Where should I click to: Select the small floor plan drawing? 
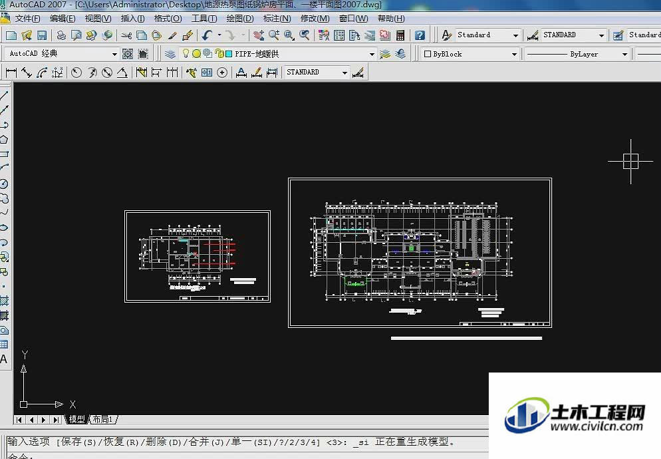198,257
